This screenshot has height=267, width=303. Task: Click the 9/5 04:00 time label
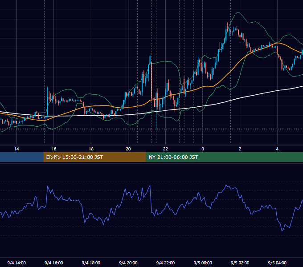click(277, 263)
